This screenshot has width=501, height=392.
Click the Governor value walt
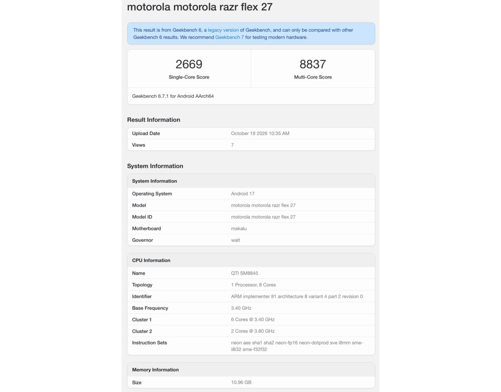(x=235, y=240)
